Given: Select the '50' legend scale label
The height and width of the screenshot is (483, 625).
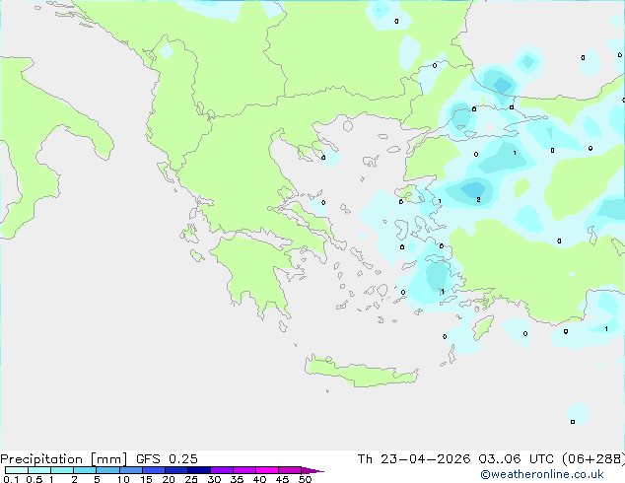Looking at the screenshot, I should [305, 479].
